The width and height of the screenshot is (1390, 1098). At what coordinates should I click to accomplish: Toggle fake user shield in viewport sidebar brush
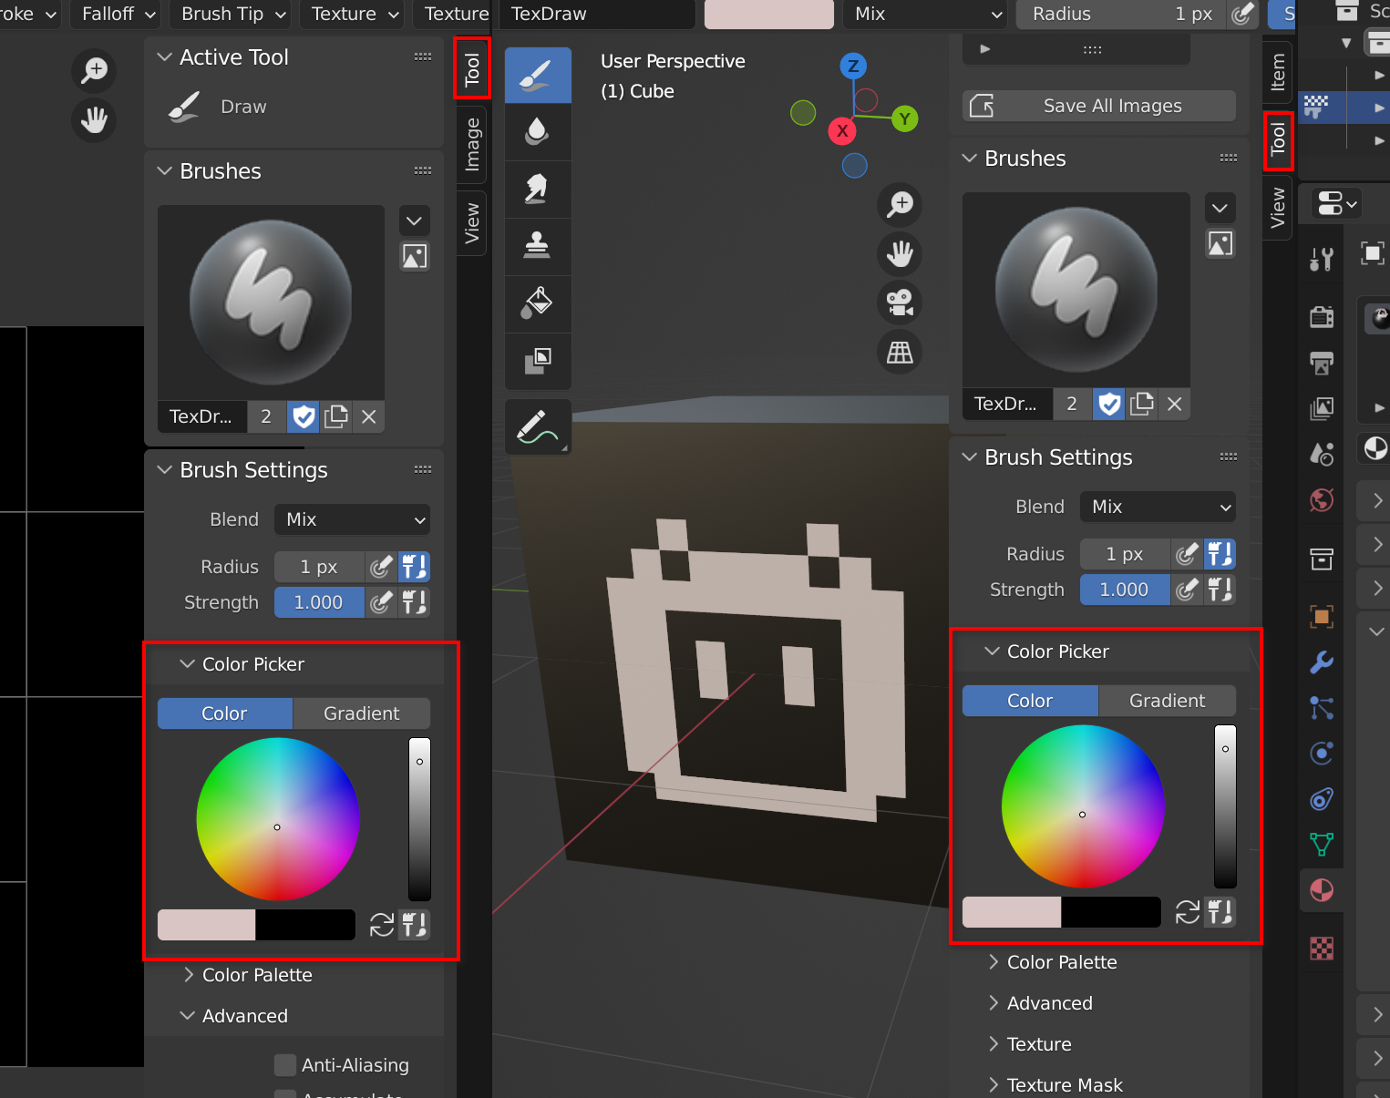click(1110, 404)
